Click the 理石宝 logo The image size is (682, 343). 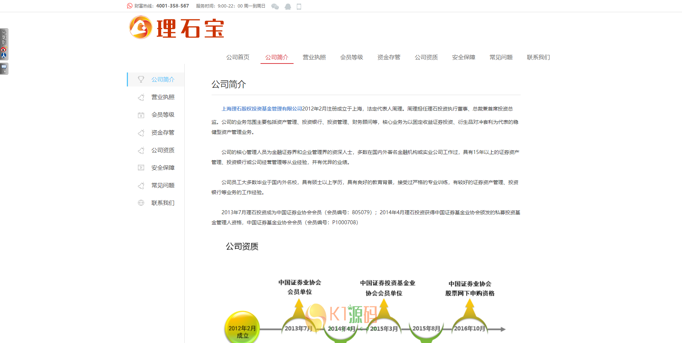tap(176, 28)
